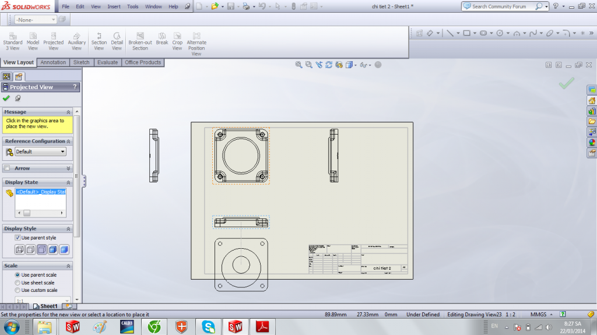Select Use custom scale option
The height and width of the screenshot is (335, 597).
(x=17, y=290)
